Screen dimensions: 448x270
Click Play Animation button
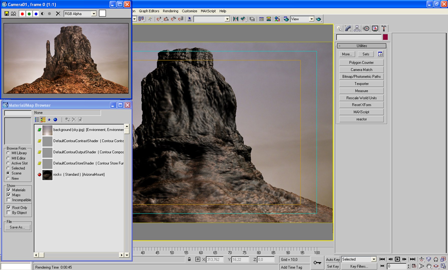coord(397,259)
